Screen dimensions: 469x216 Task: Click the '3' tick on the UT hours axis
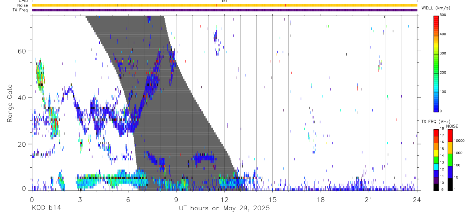point(80,199)
